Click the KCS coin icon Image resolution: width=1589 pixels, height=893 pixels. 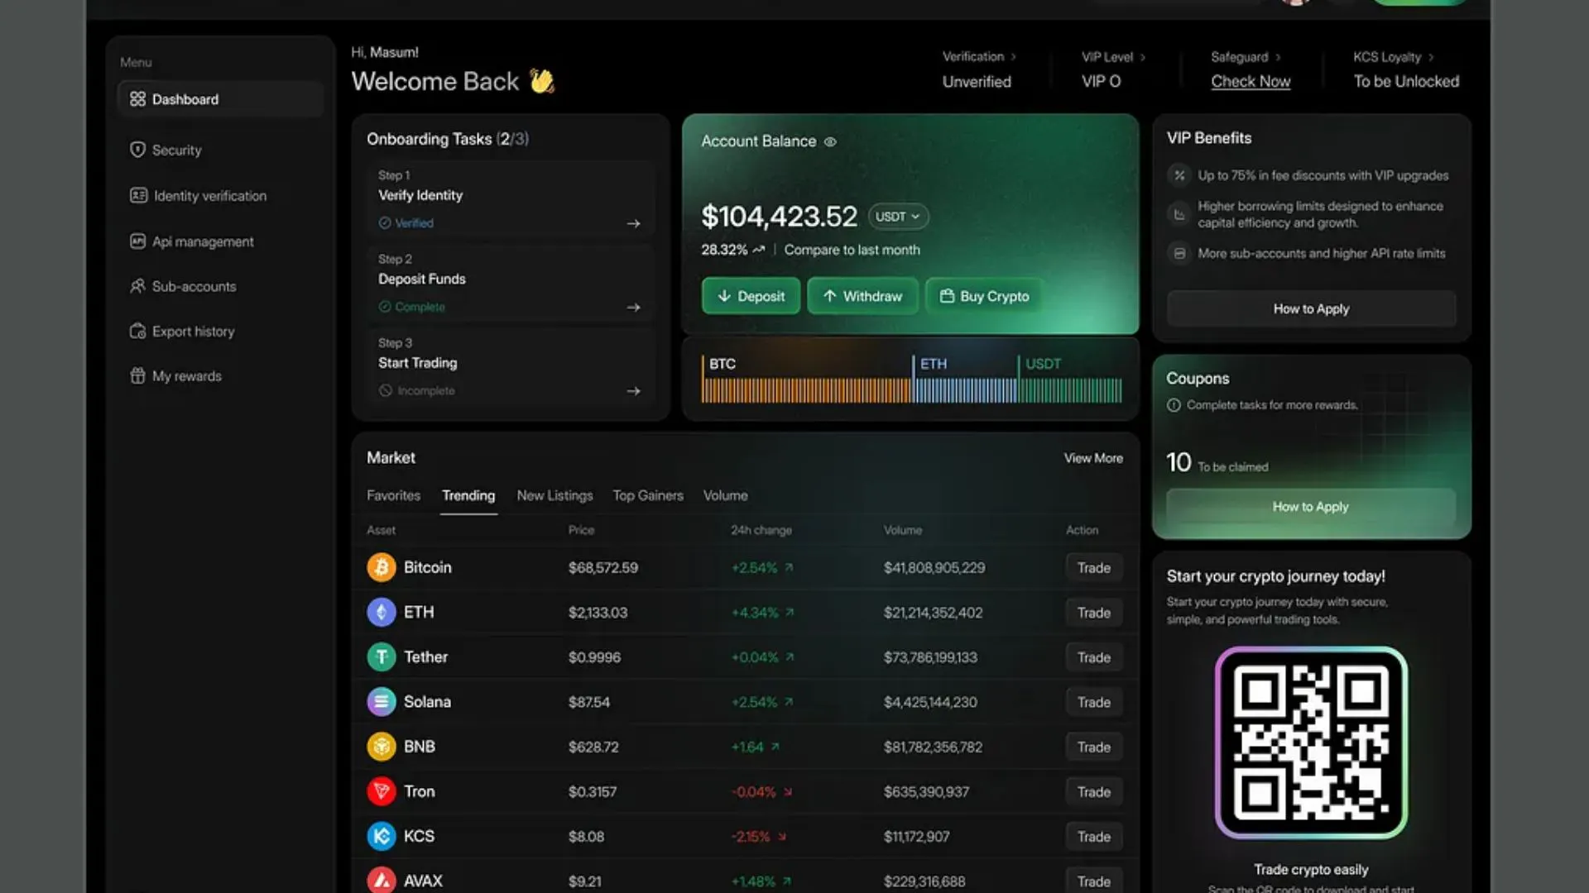tap(382, 836)
